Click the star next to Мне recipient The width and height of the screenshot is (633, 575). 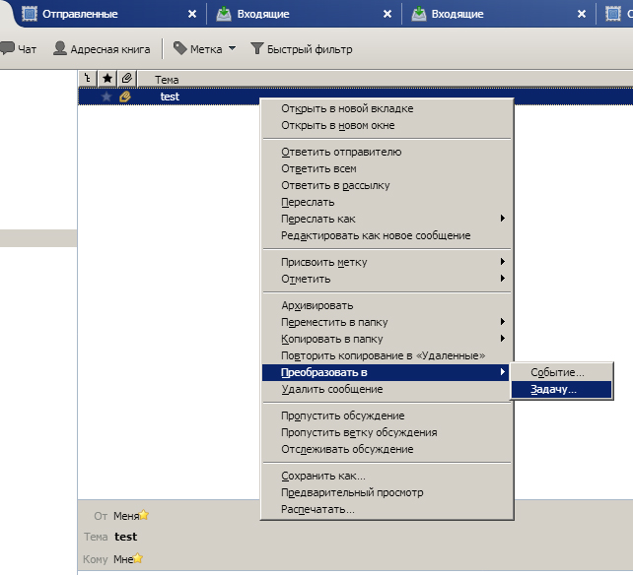138,558
